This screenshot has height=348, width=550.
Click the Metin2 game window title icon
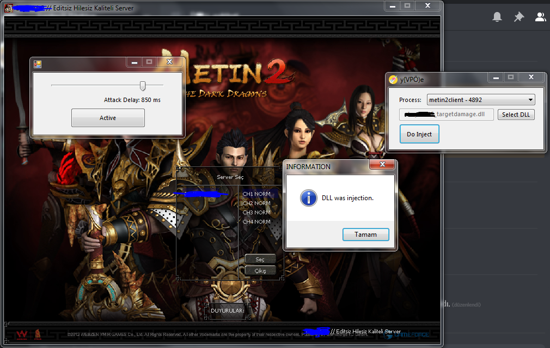pyautogui.click(x=9, y=8)
